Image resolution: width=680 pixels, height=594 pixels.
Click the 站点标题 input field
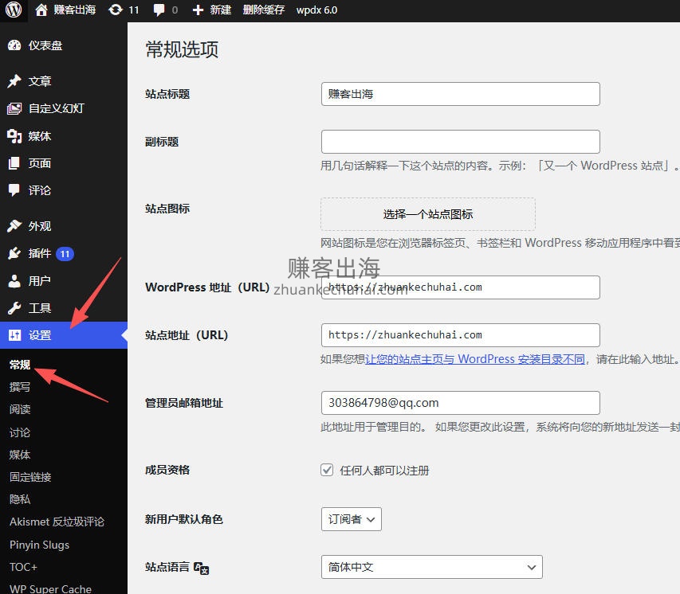pyautogui.click(x=460, y=94)
